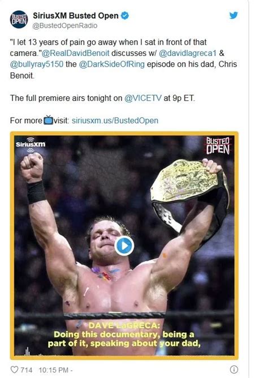The width and height of the screenshot is (268, 378).
Task: Open the Busted Open profile avatar
Action: 19,19
